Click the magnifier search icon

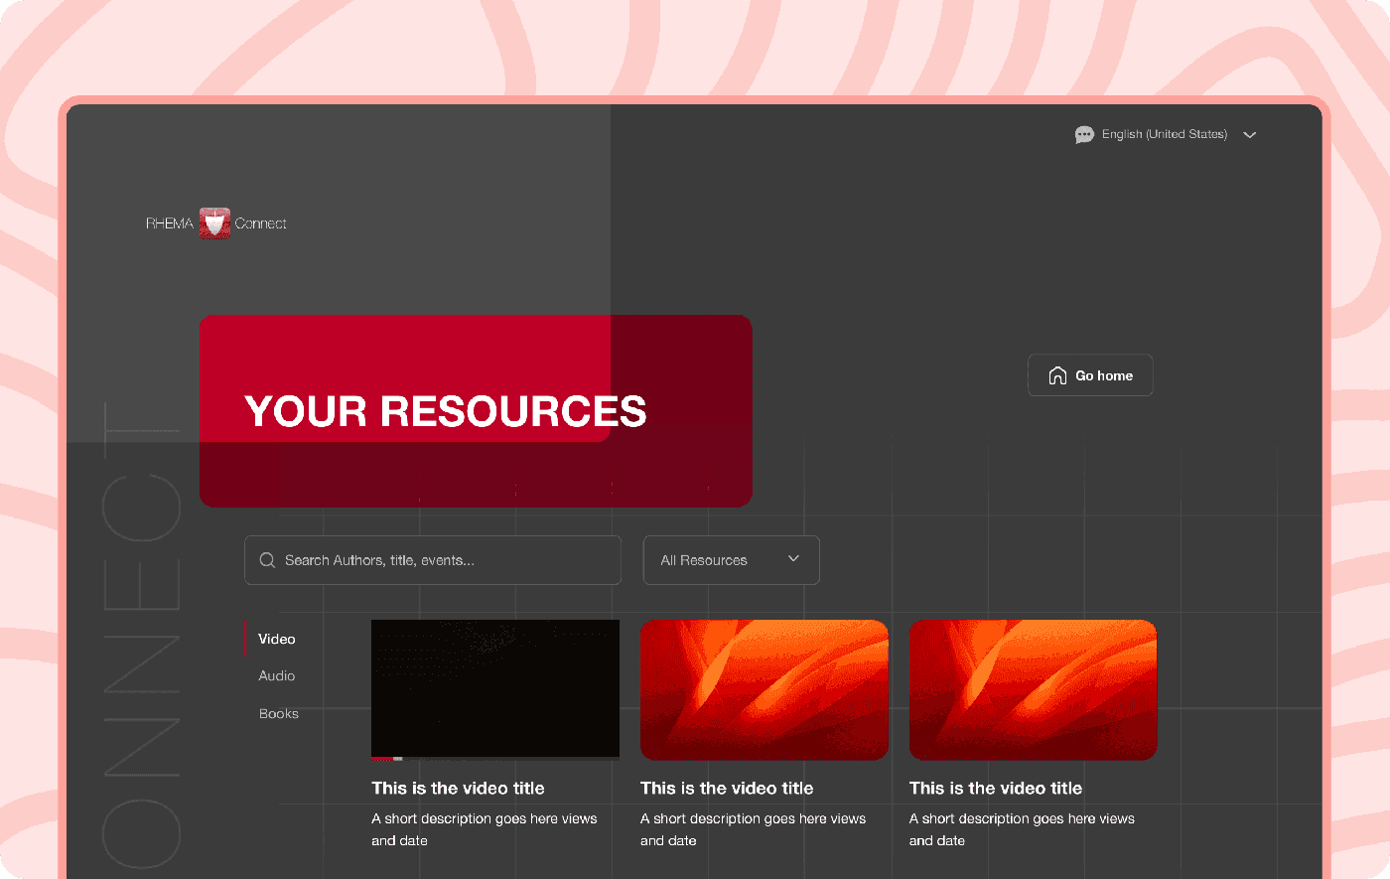267,560
